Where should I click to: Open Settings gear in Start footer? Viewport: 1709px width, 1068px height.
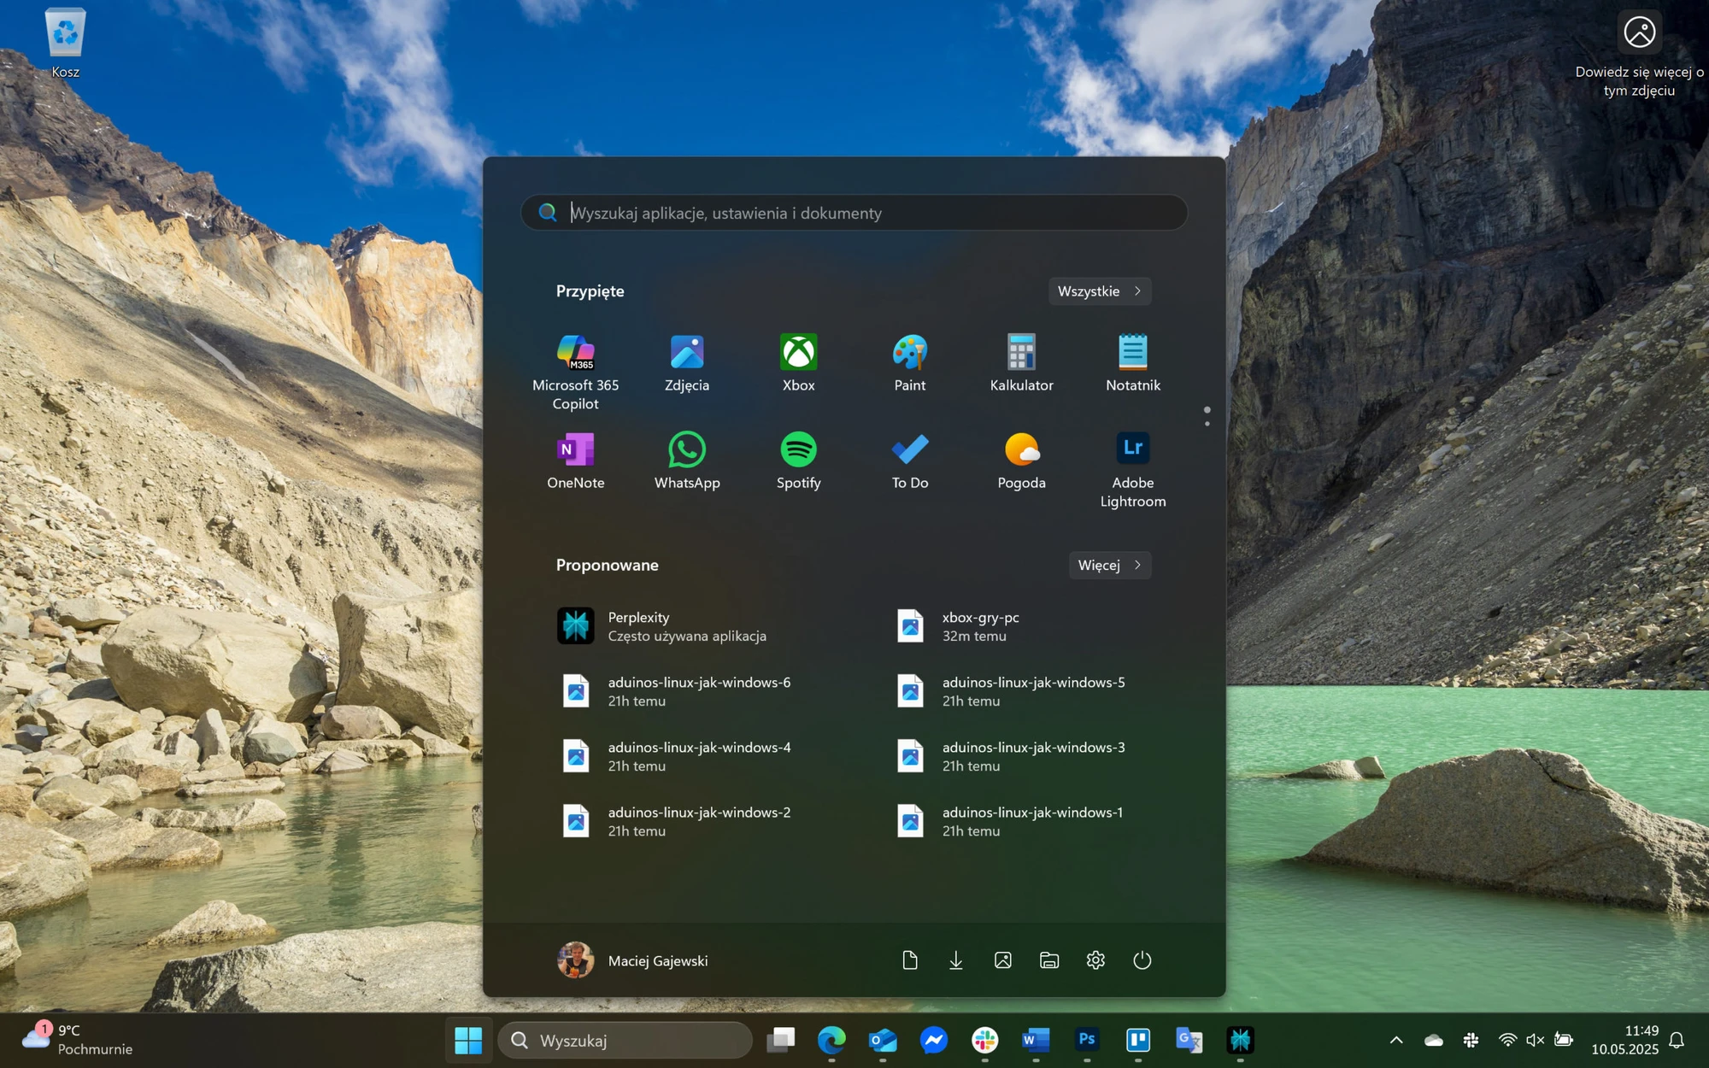coord(1095,960)
